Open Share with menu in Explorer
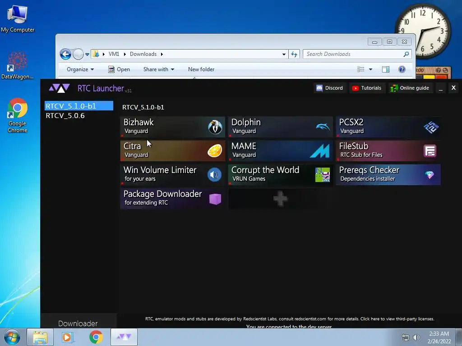Screen dimensions: 462x346 (x=159, y=69)
